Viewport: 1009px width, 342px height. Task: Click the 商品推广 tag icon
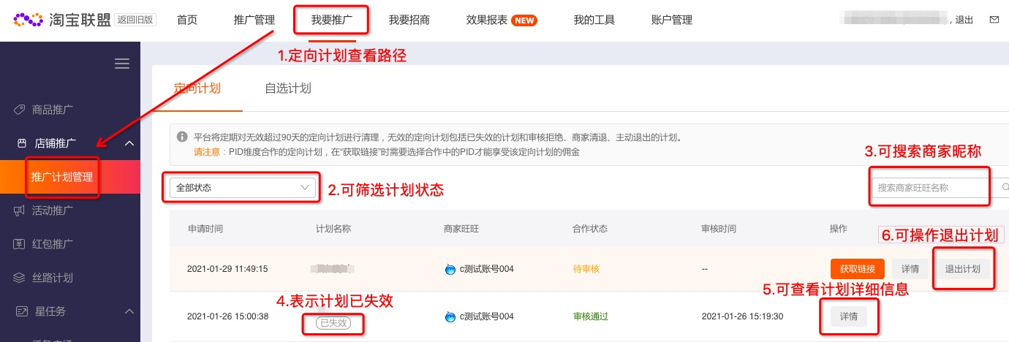[x=20, y=110]
